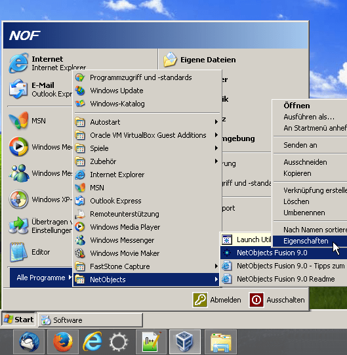Click the Eigene Dateien folder icon
This screenshot has width=347, height=355.
coord(170,60)
